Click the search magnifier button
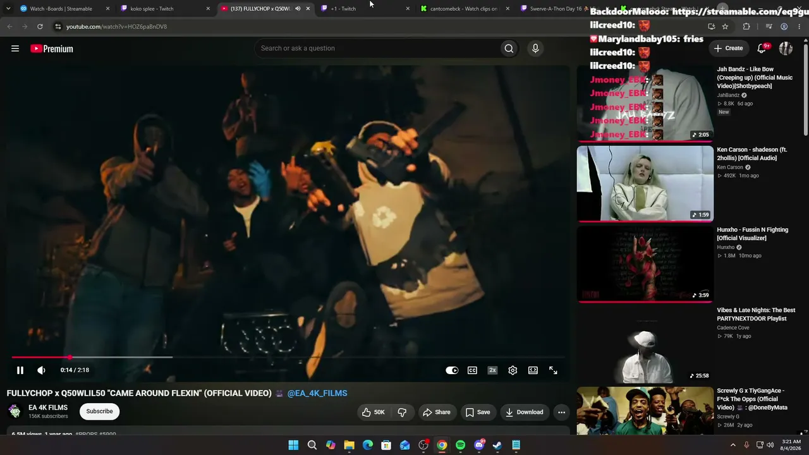Viewport: 809px width, 455px height. coord(509,48)
